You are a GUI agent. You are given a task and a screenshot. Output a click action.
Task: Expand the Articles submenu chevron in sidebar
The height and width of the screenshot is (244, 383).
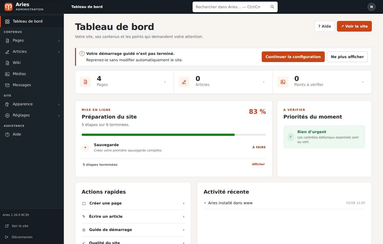click(x=59, y=52)
